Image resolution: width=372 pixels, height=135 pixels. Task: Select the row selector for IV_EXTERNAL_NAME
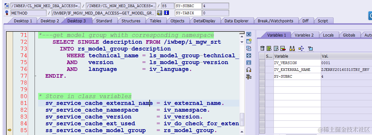click(x=262, y=70)
